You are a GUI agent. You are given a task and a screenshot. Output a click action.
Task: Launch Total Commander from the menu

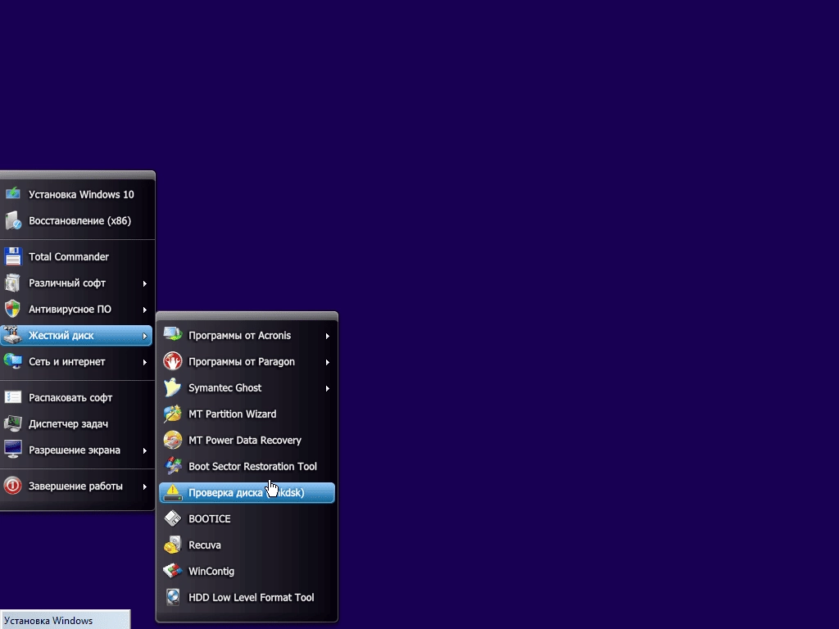76,256
